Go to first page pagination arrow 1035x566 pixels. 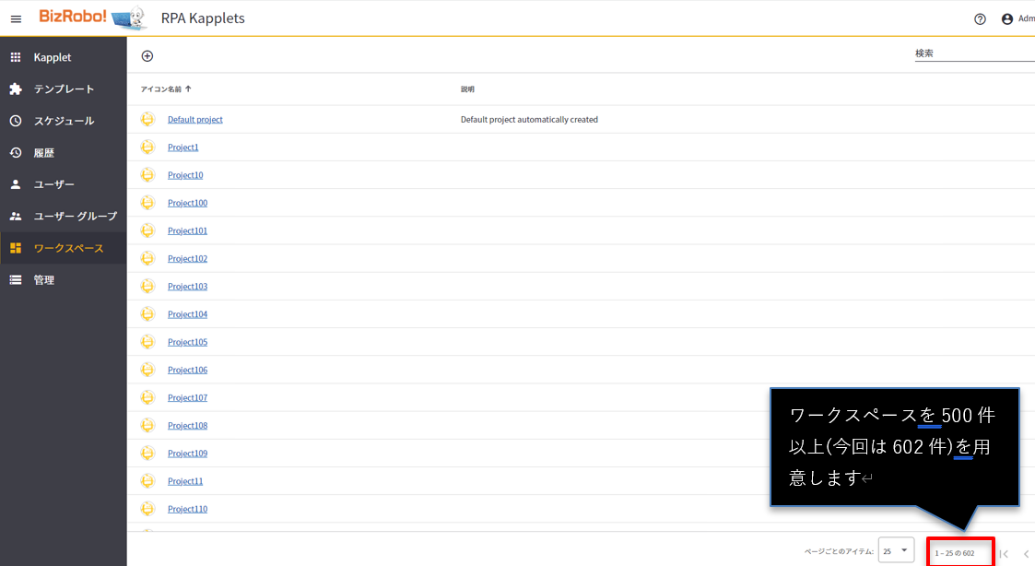[1005, 553]
